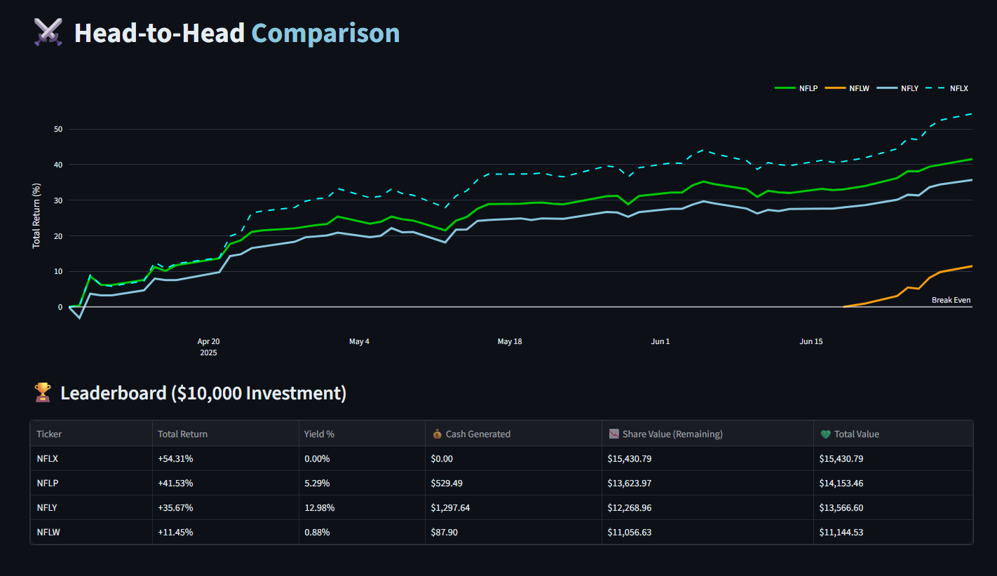The width and height of the screenshot is (997, 576).
Task: Select the 0.00% yield cell
Action: pyautogui.click(x=362, y=458)
